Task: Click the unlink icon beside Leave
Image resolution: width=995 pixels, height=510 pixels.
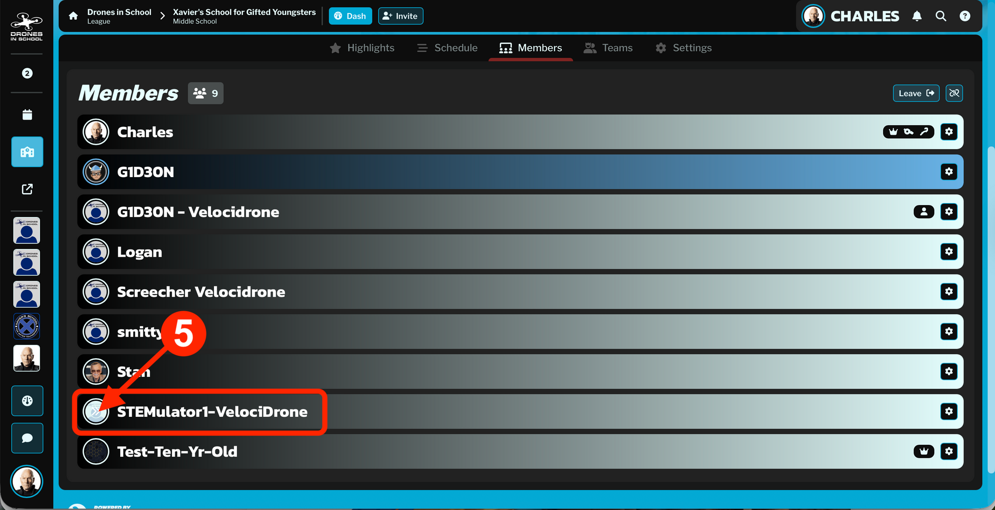Action: (954, 93)
